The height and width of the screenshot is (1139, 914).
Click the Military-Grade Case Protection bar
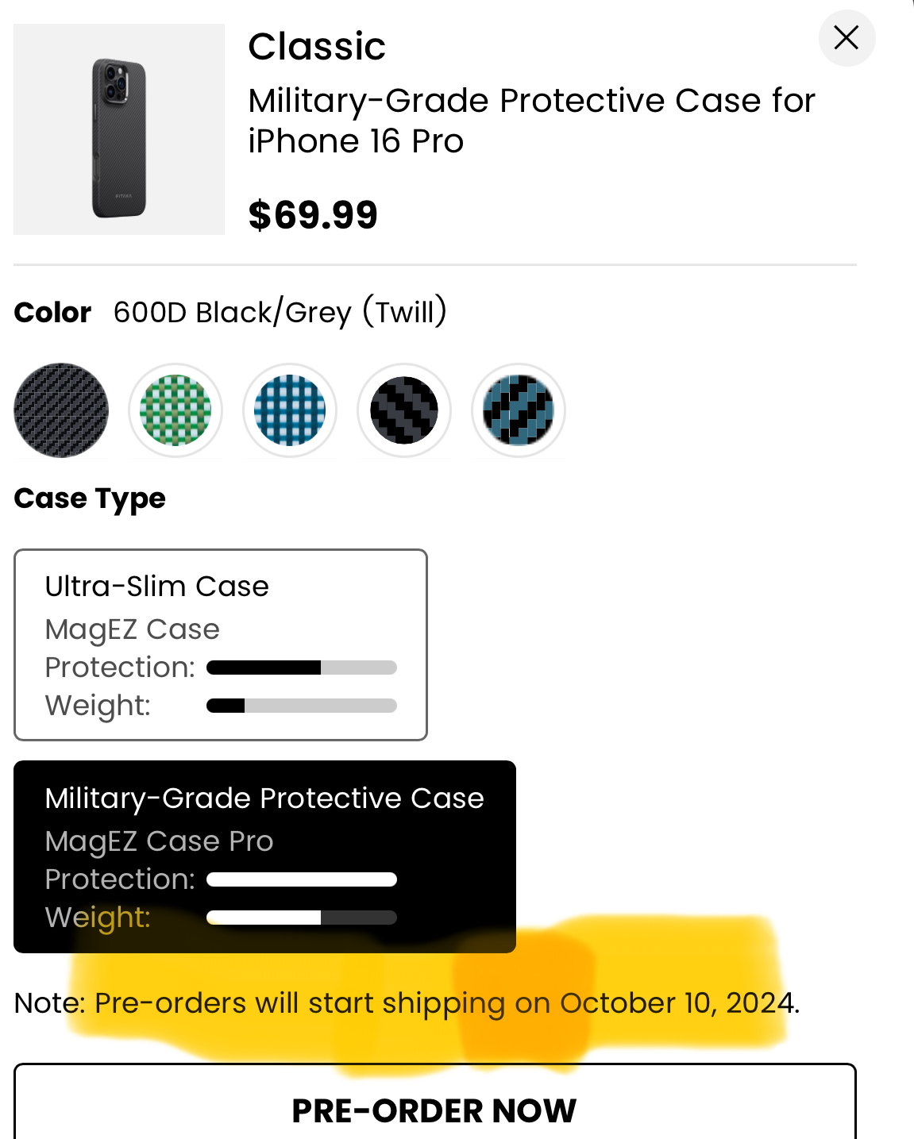tap(301, 879)
